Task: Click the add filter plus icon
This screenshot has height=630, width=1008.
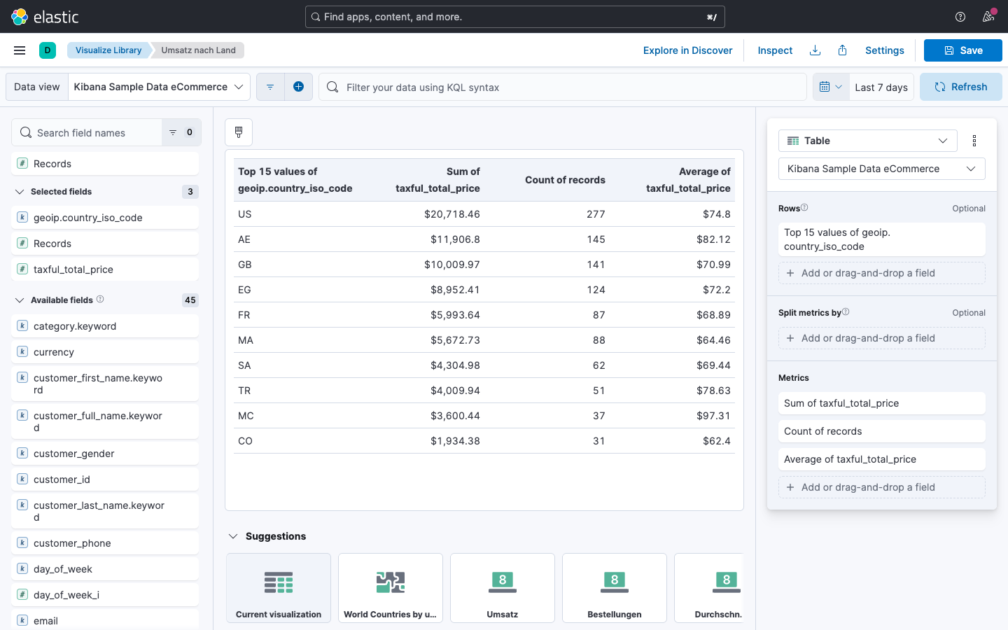Action: 298,87
